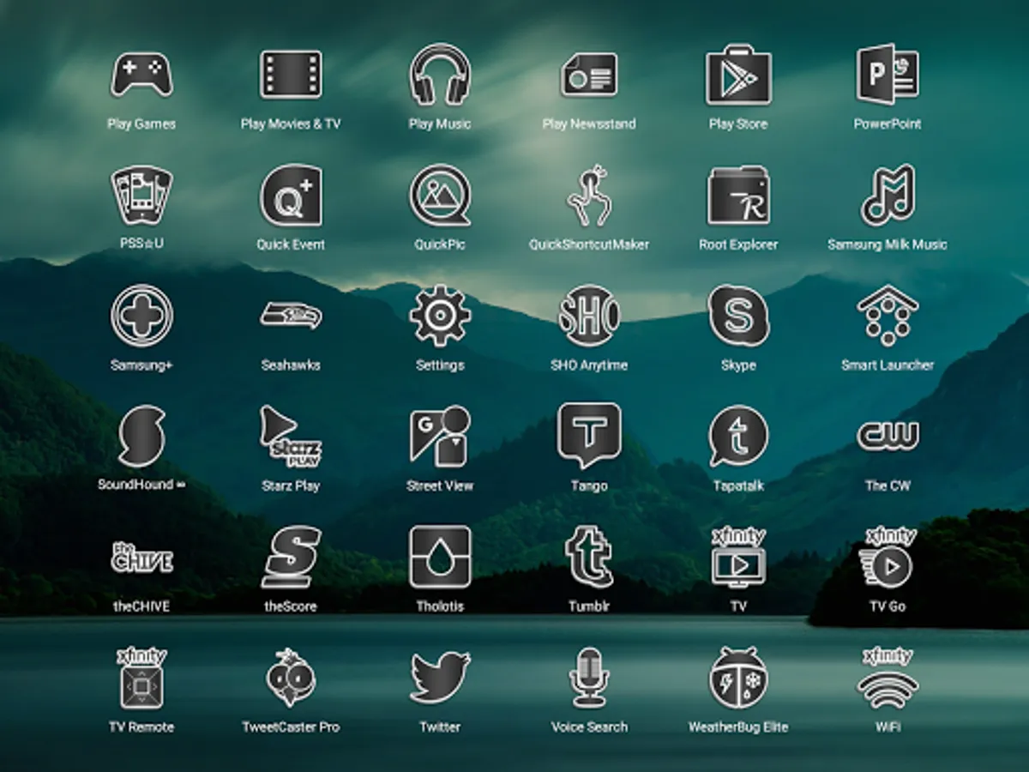Launch Play Movies & TV app
The image size is (1029, 772).
pyautogui.click(x=291, y=75)
